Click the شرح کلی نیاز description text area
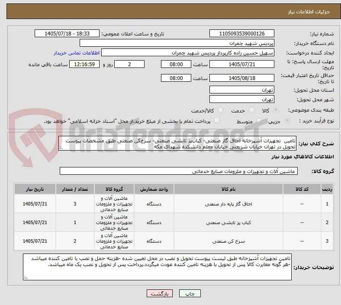The width and height of the screenshot is (341, 305). [177, 144]
